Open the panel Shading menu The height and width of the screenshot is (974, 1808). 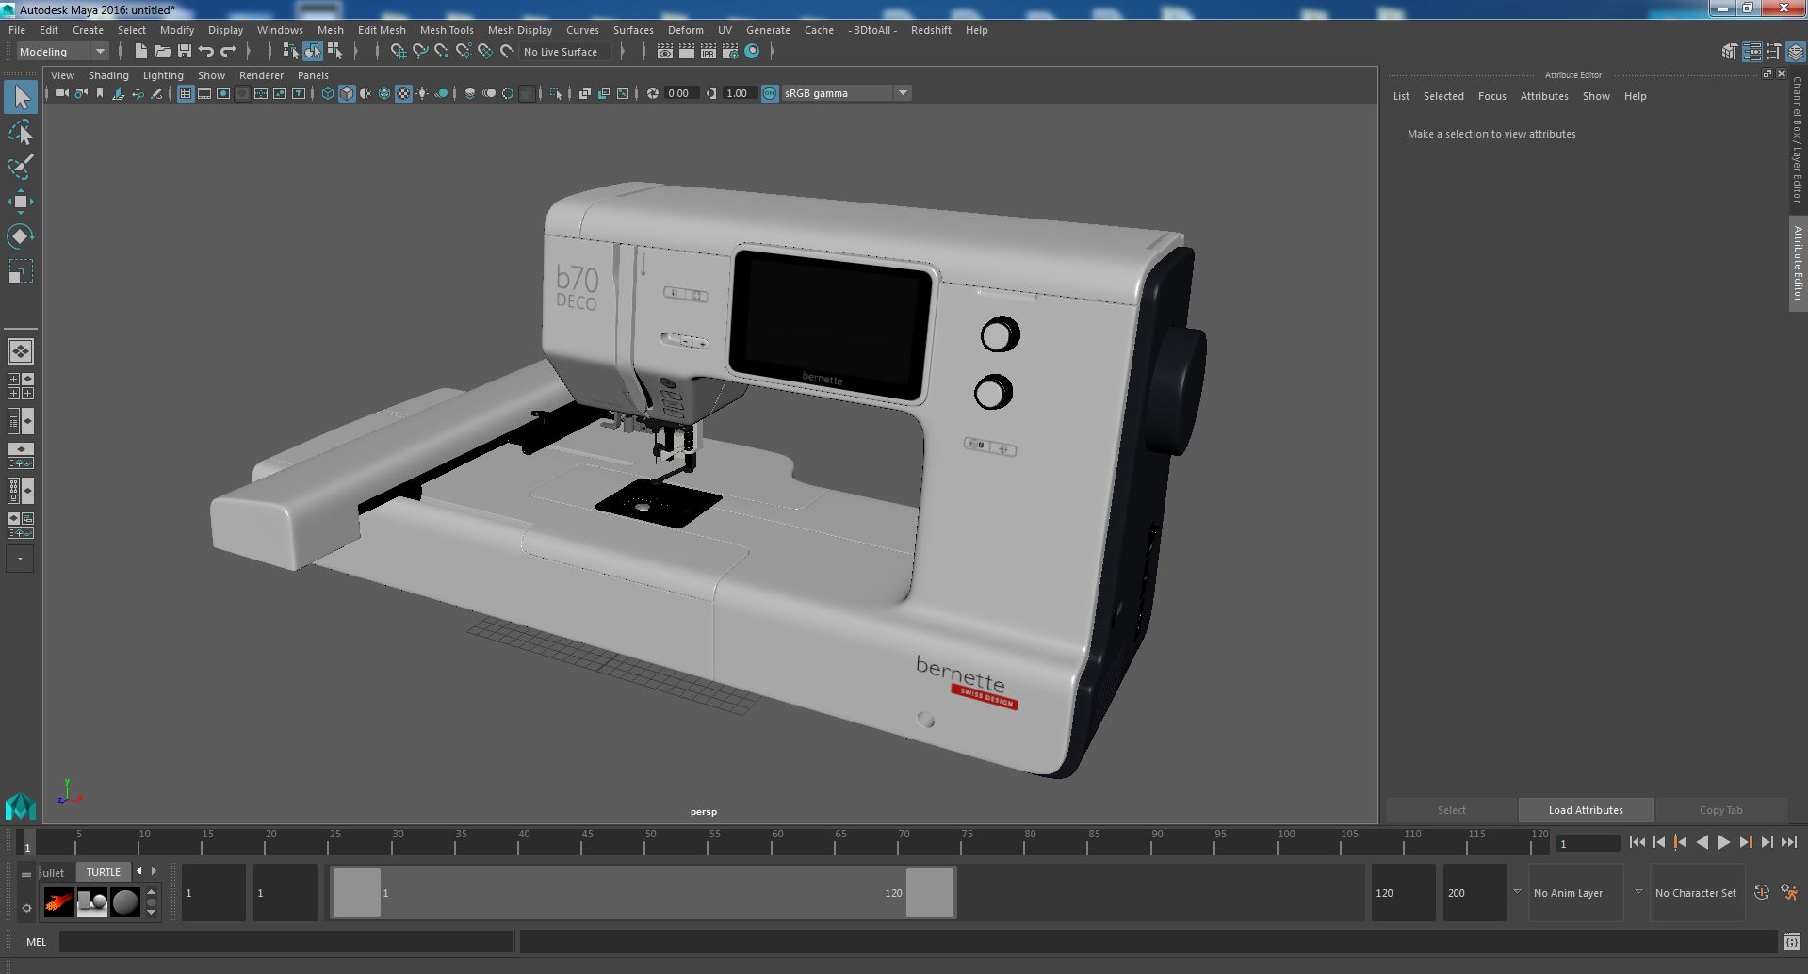108,75
